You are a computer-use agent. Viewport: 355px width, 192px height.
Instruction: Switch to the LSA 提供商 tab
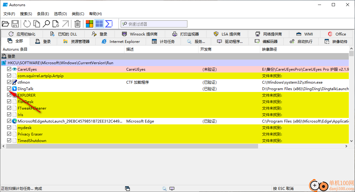[x=227, y=34]
